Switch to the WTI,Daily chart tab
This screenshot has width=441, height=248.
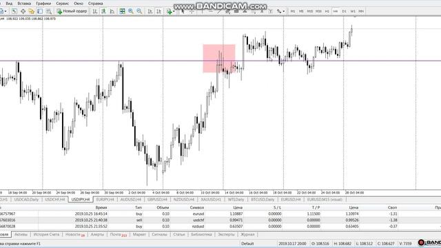tap(236, 199)
